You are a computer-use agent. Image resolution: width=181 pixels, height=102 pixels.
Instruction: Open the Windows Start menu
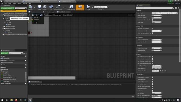(2, 100)
